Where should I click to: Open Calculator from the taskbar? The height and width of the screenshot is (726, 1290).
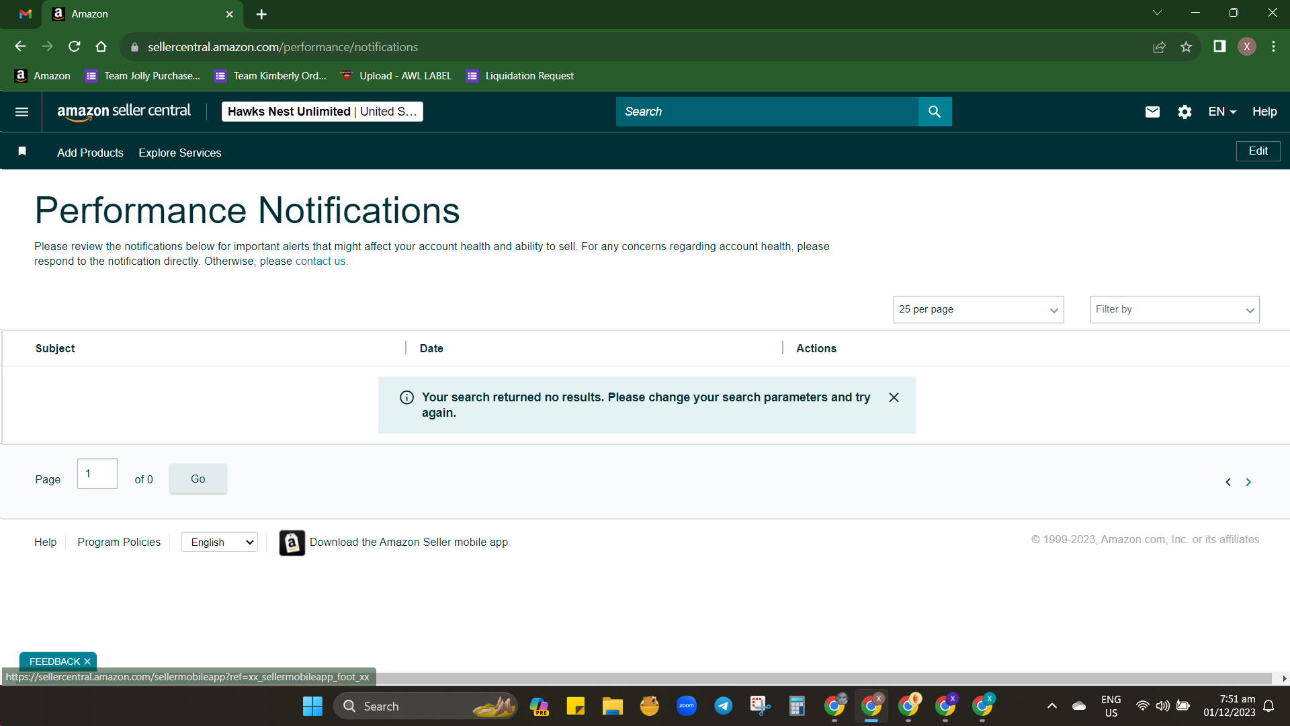pyautogui.click(x=797, y=707)
